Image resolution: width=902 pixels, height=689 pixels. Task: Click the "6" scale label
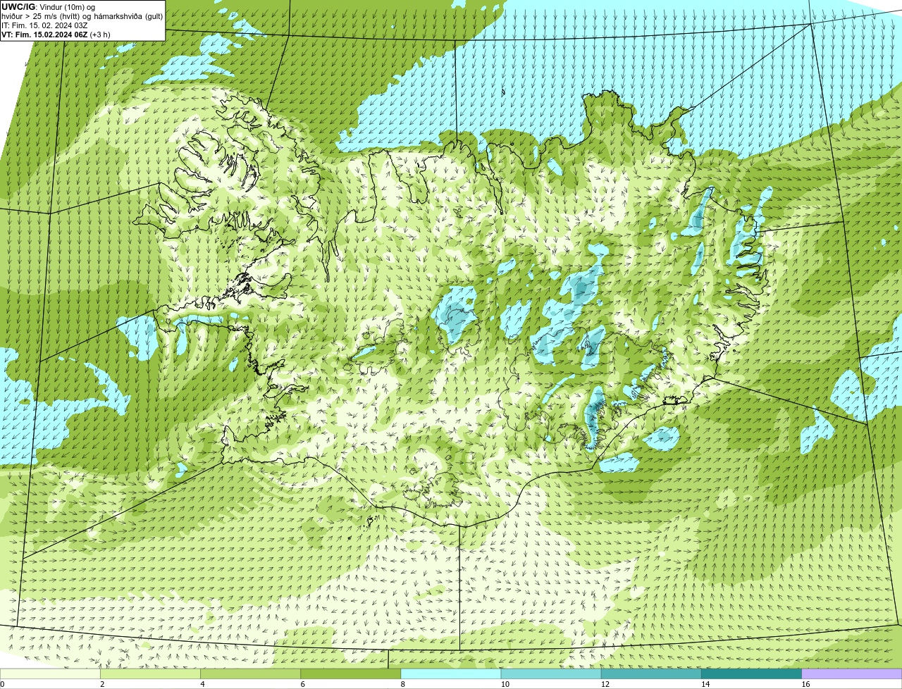(303, 684)
